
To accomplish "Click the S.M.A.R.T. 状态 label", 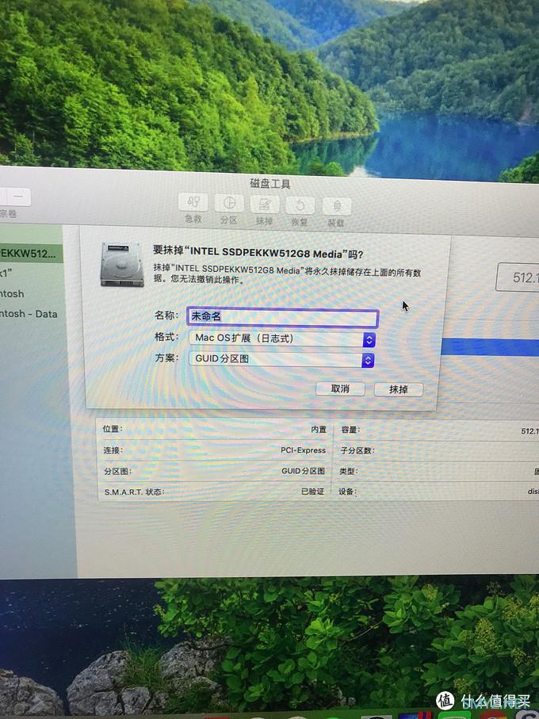I will pyautogui.click(x=134, y=492).
